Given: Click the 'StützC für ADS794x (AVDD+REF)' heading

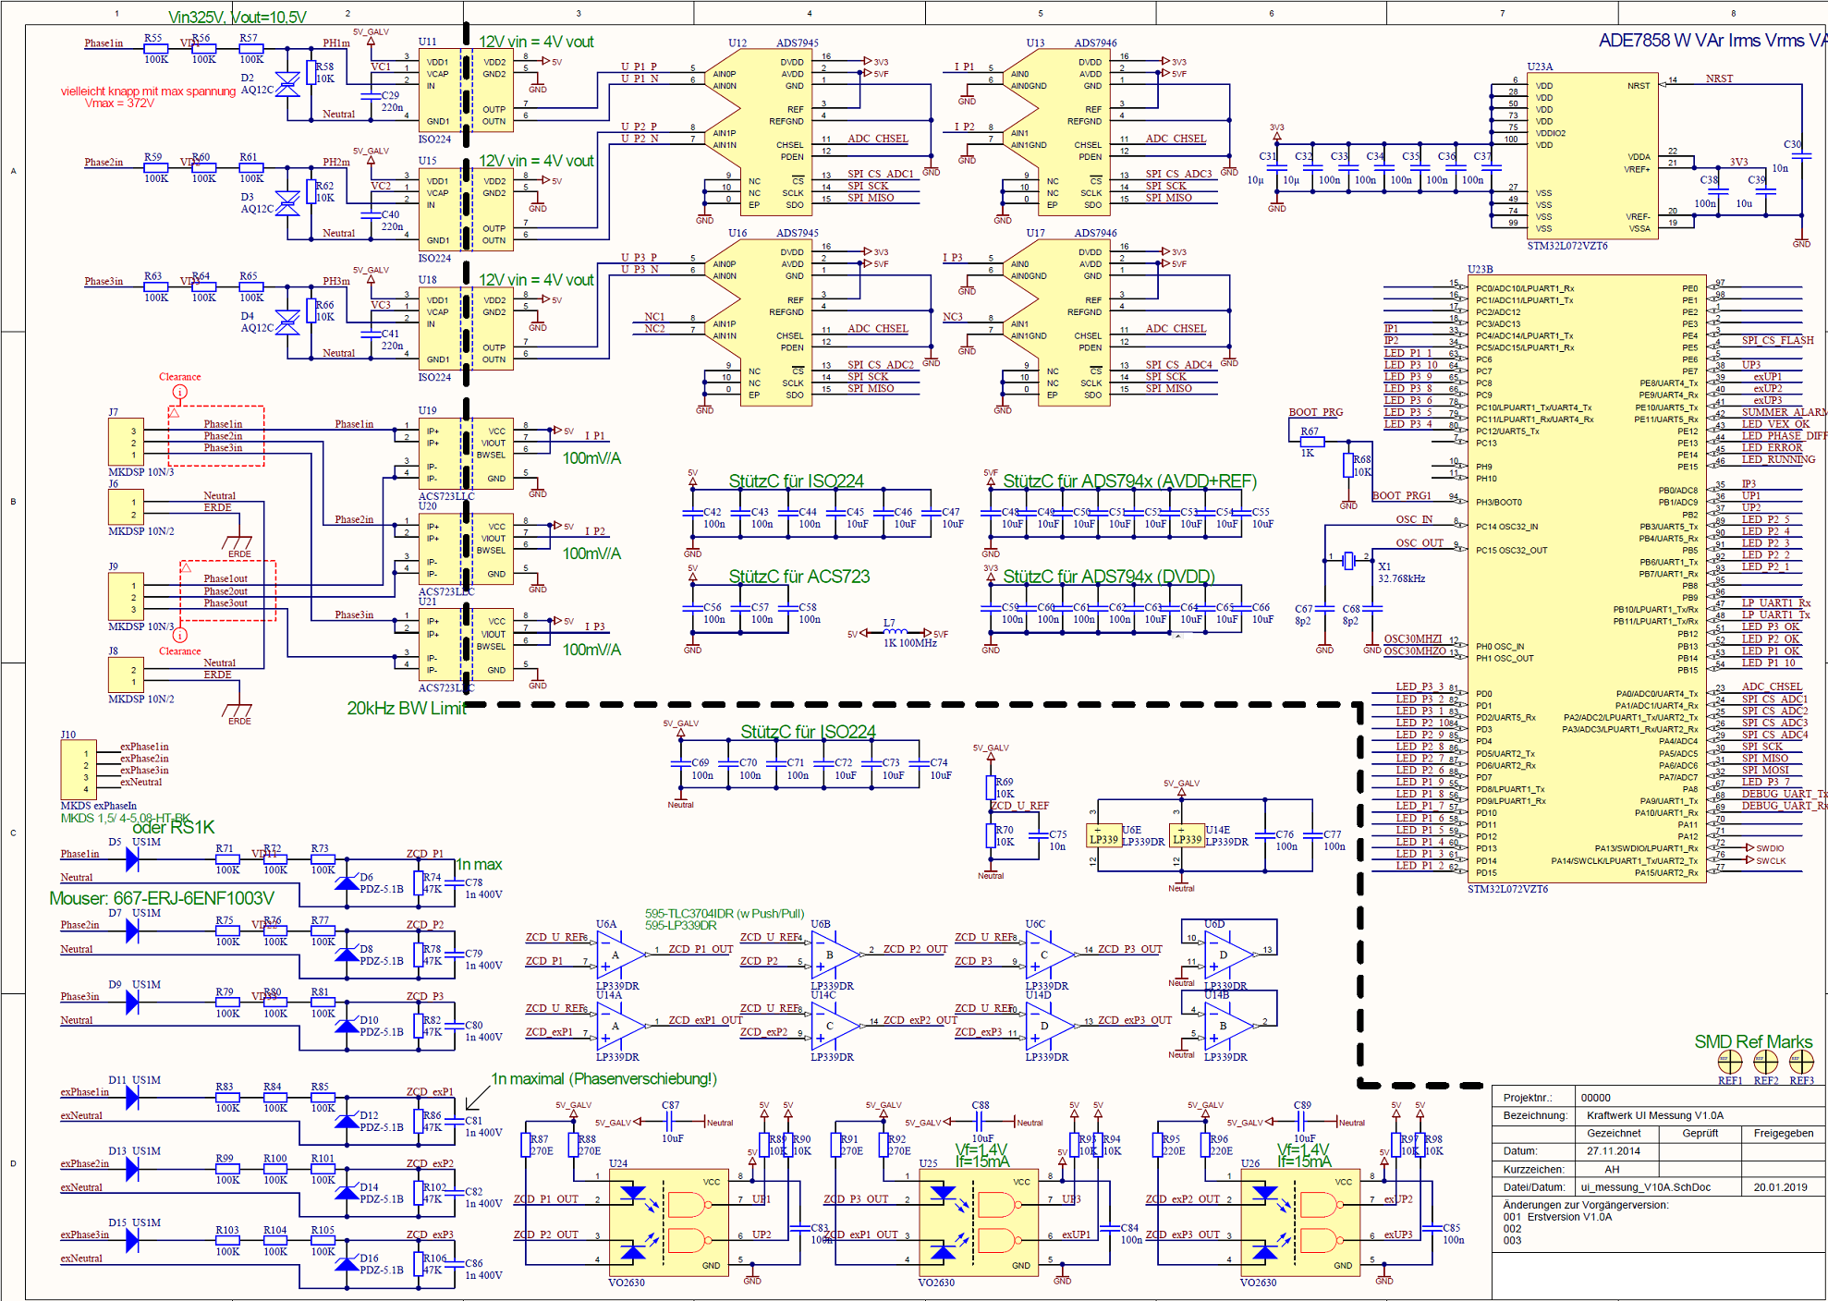Looking at the screenshot, I should [x=1130, y=481].
